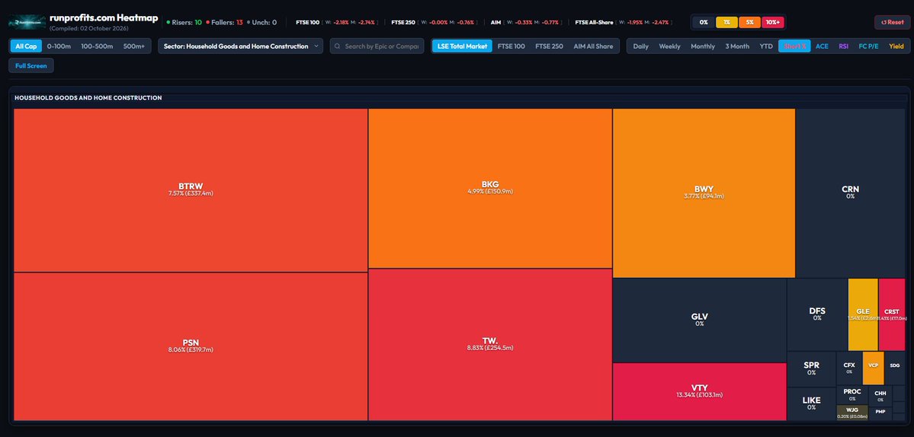Click the 0% legend swatch
This screenshot has width=914, height=437.
point(704,22)
